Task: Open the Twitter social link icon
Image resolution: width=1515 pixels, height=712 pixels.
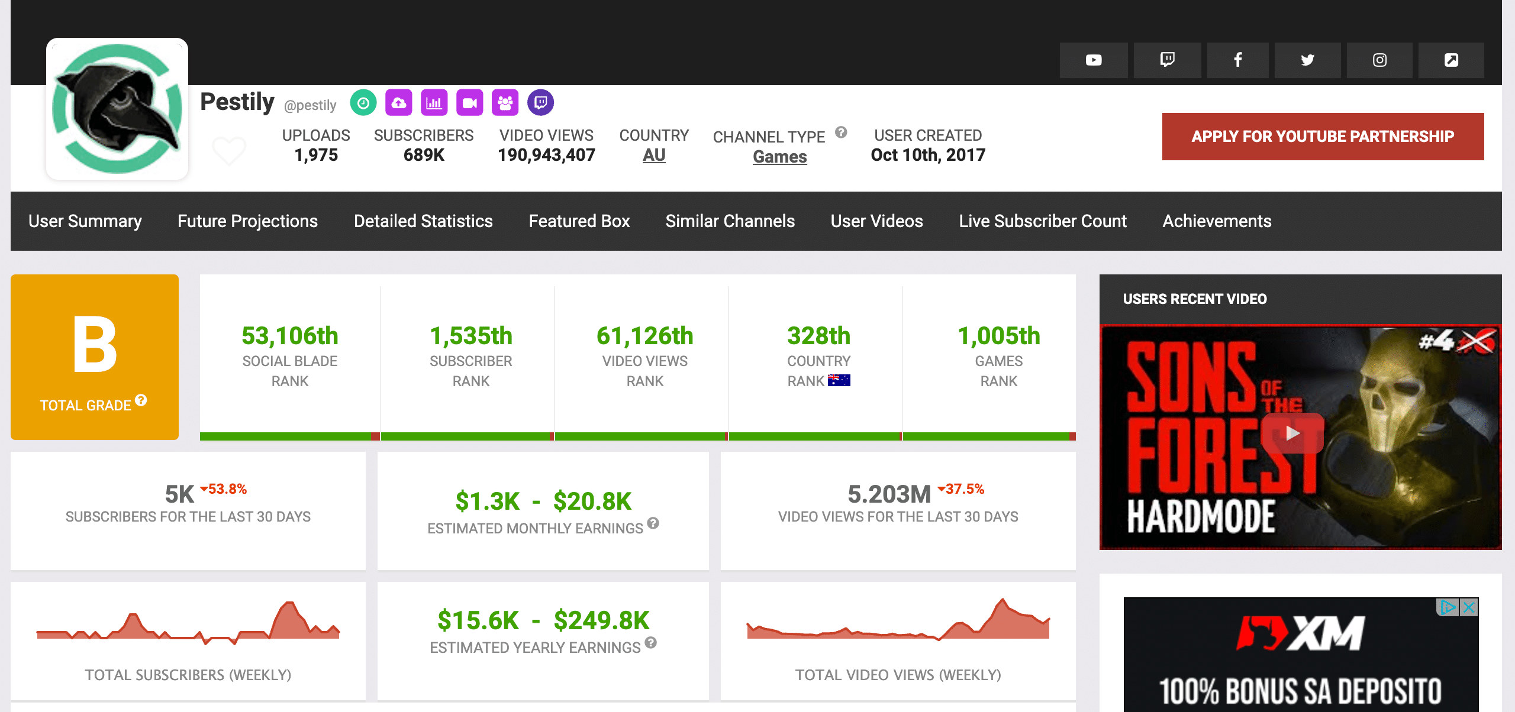Action: pyautogui.click(x=1307, y=60)
